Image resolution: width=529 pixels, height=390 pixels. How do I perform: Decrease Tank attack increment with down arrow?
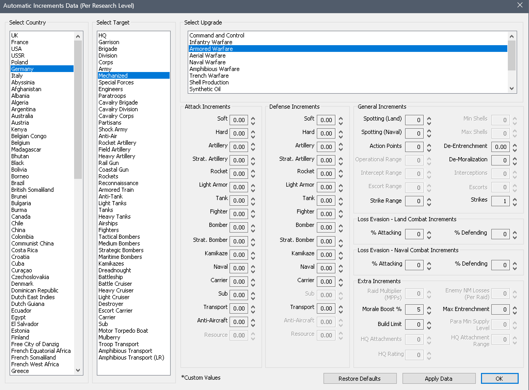pyautogui.click(x=253, y=203)
